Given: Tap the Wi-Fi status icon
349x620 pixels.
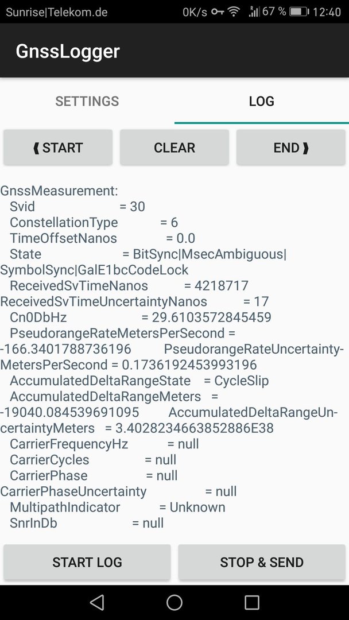Looking at the screenshot, I should pos(234,11).
